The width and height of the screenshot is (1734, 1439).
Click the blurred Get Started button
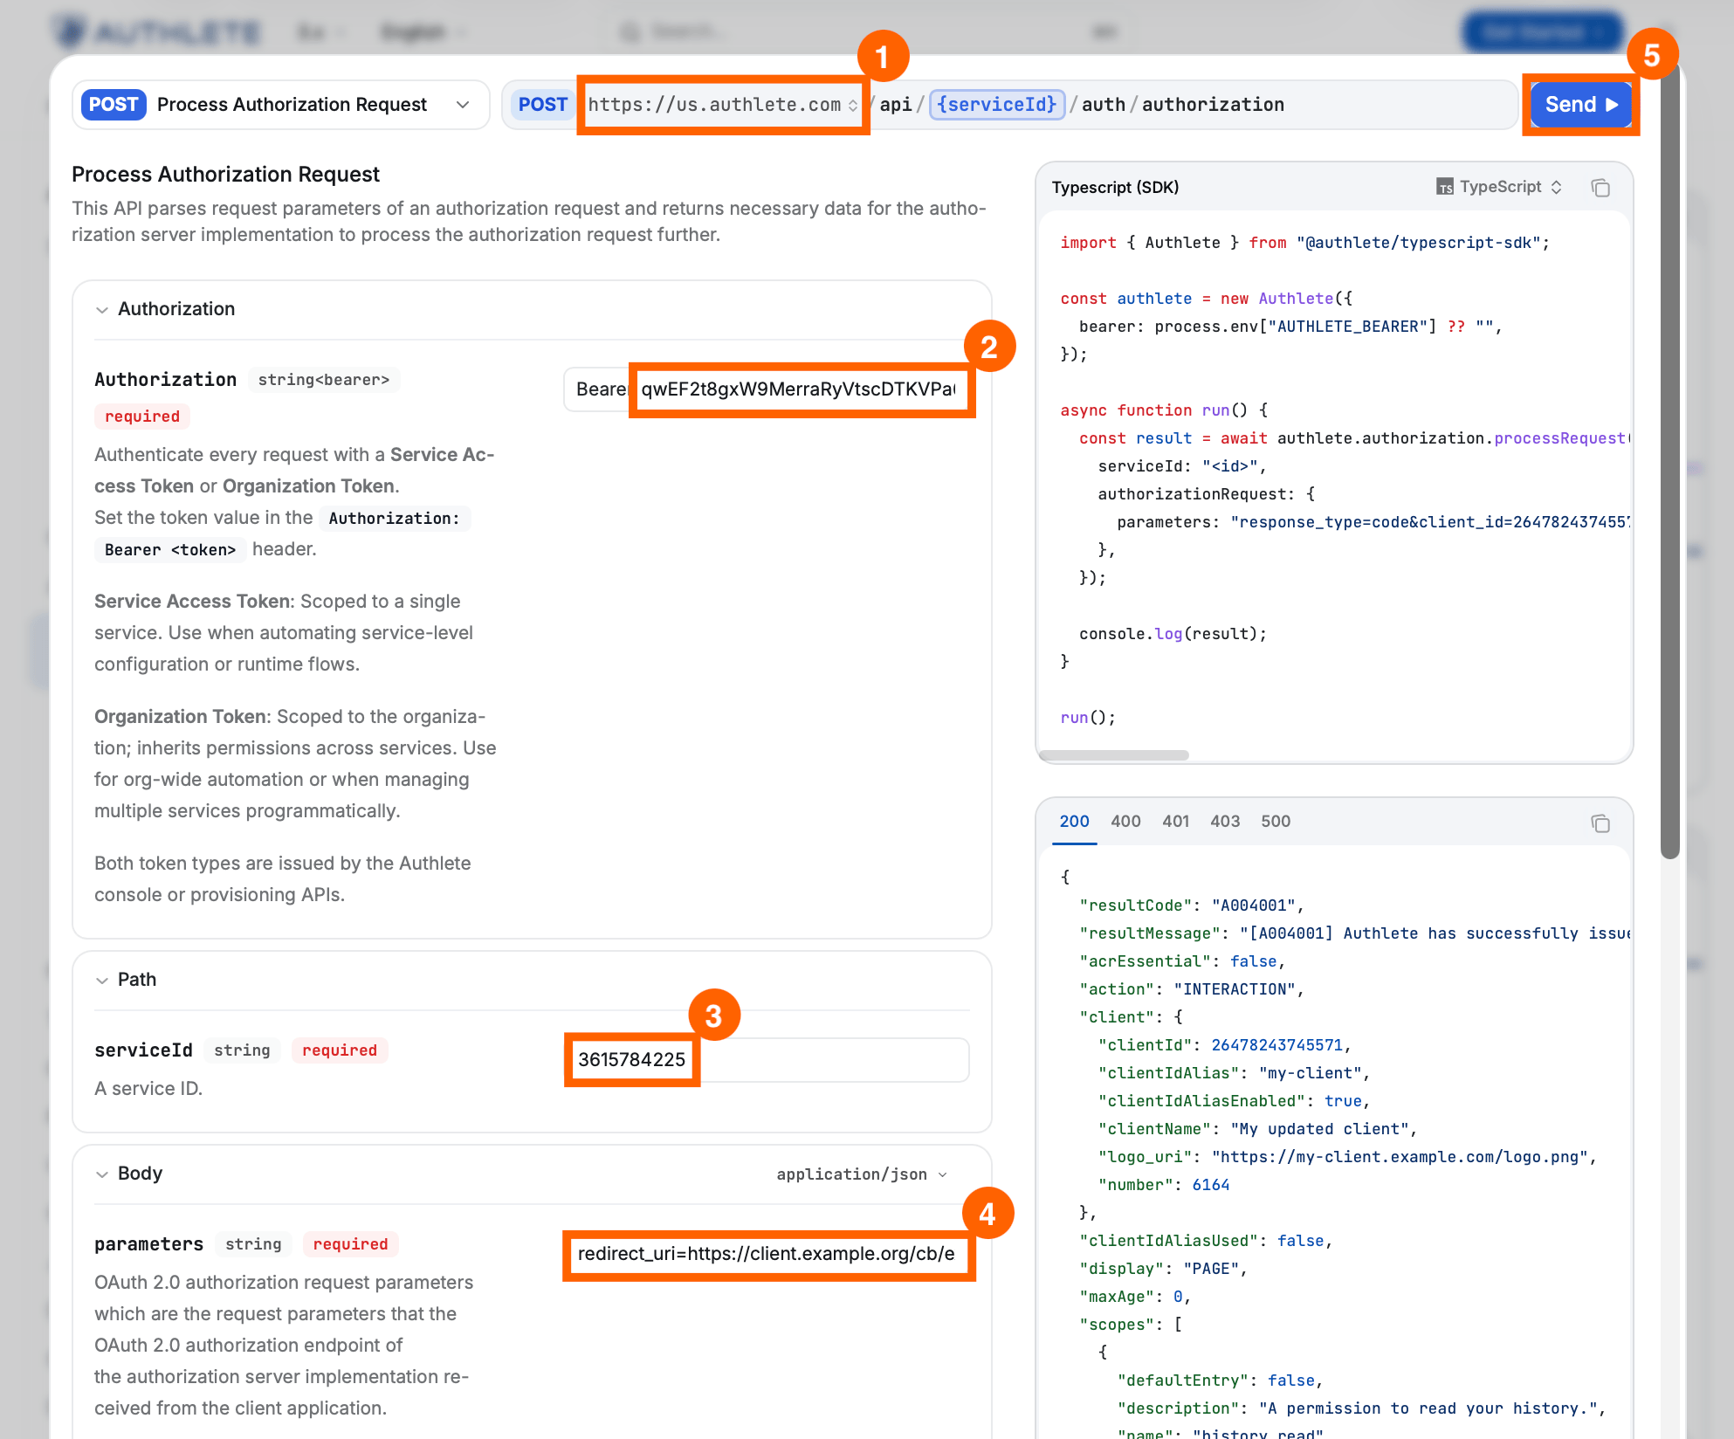[1542, 32]
